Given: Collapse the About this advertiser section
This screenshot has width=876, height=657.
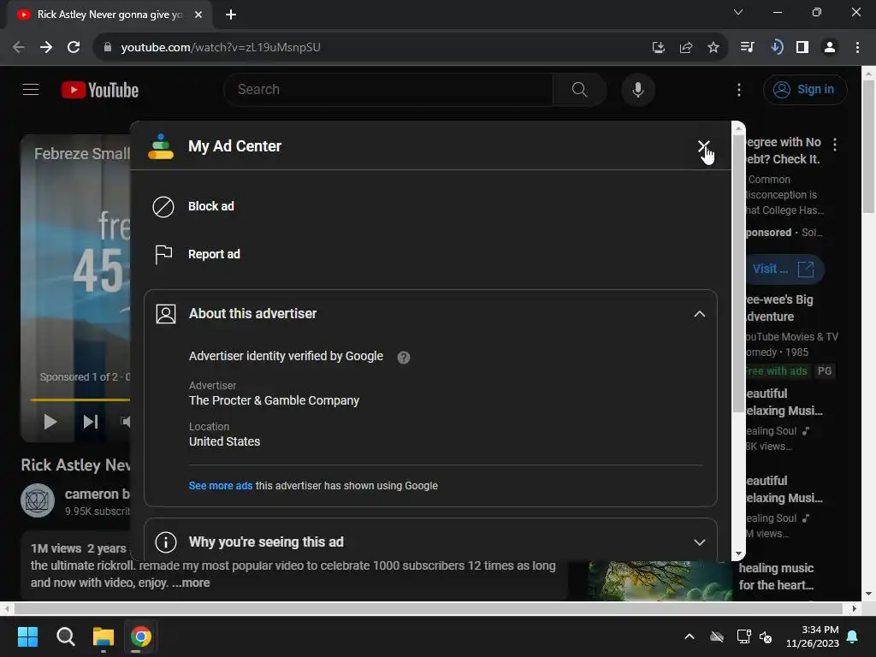Looking at the screenshot, I should pos(699,314).
